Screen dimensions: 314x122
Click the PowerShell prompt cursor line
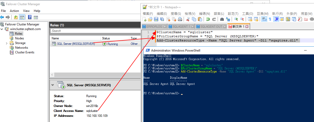163,93
